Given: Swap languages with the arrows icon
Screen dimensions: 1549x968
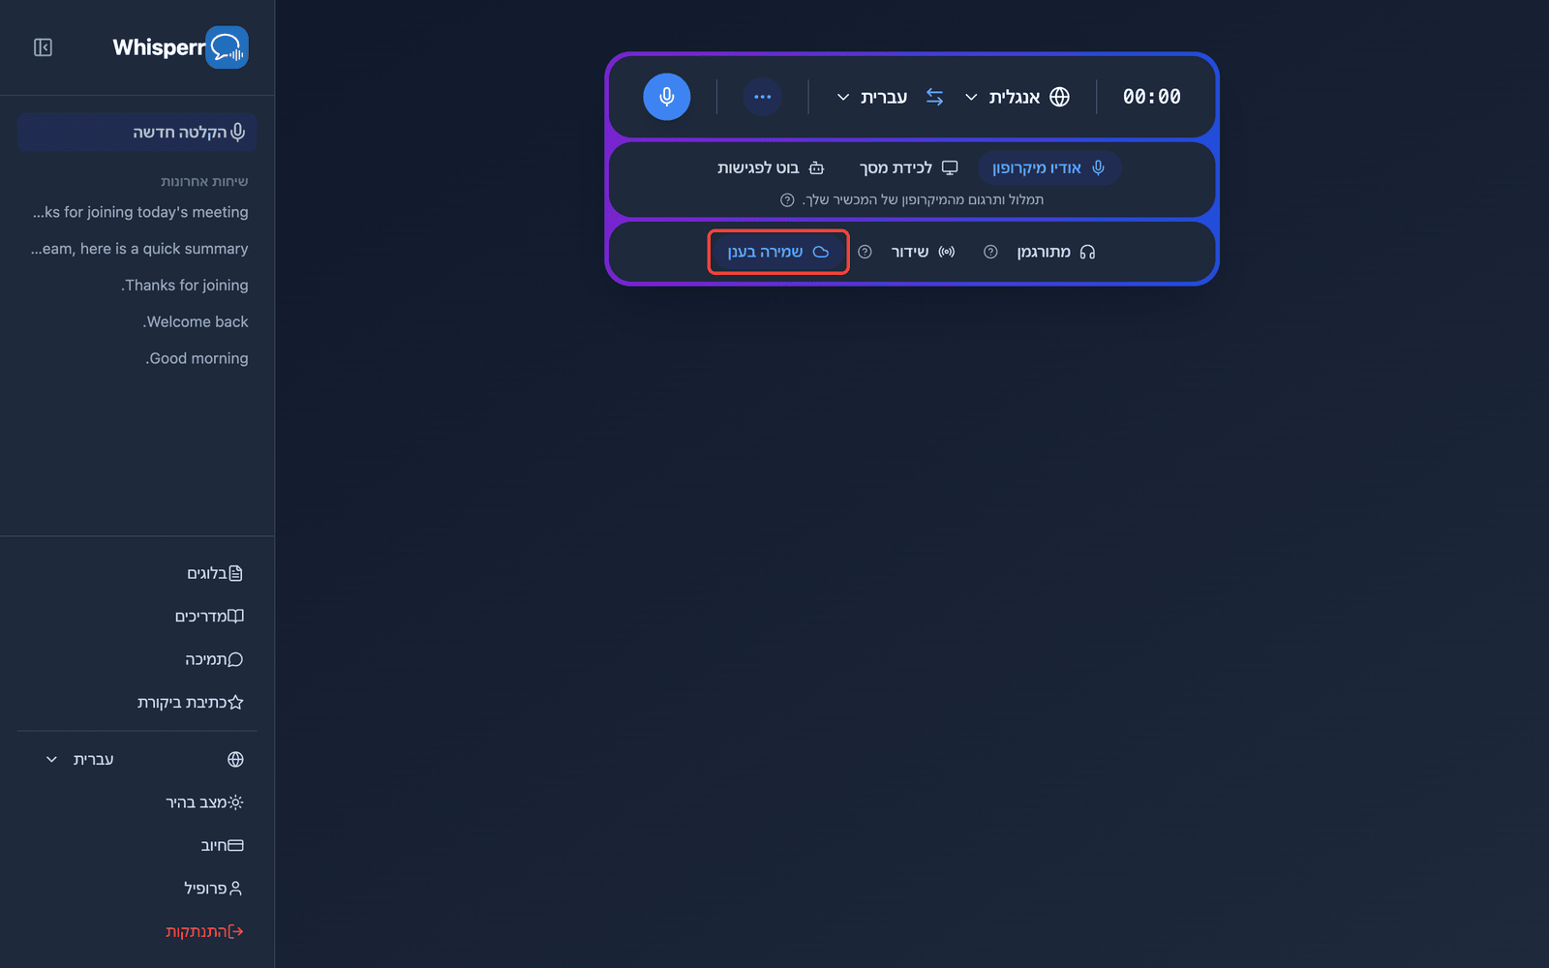Looking at the screenshot, I should pyautogui.click(x=934, y=97).
